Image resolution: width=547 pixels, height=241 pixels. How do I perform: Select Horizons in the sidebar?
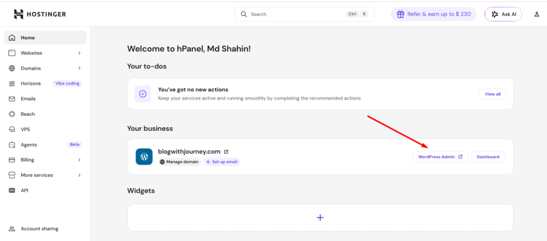(x=32, y=84)
